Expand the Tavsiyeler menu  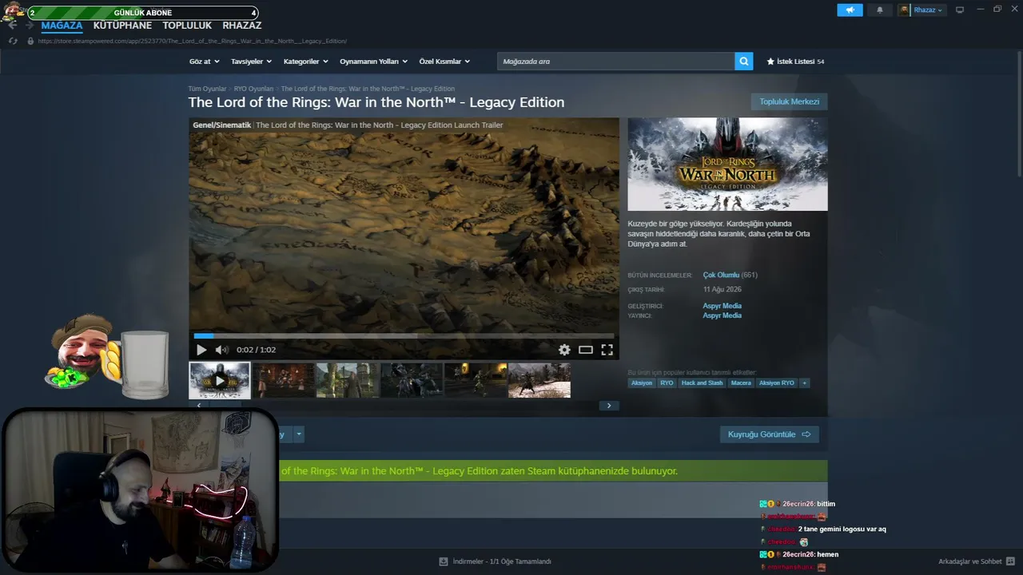251,61
